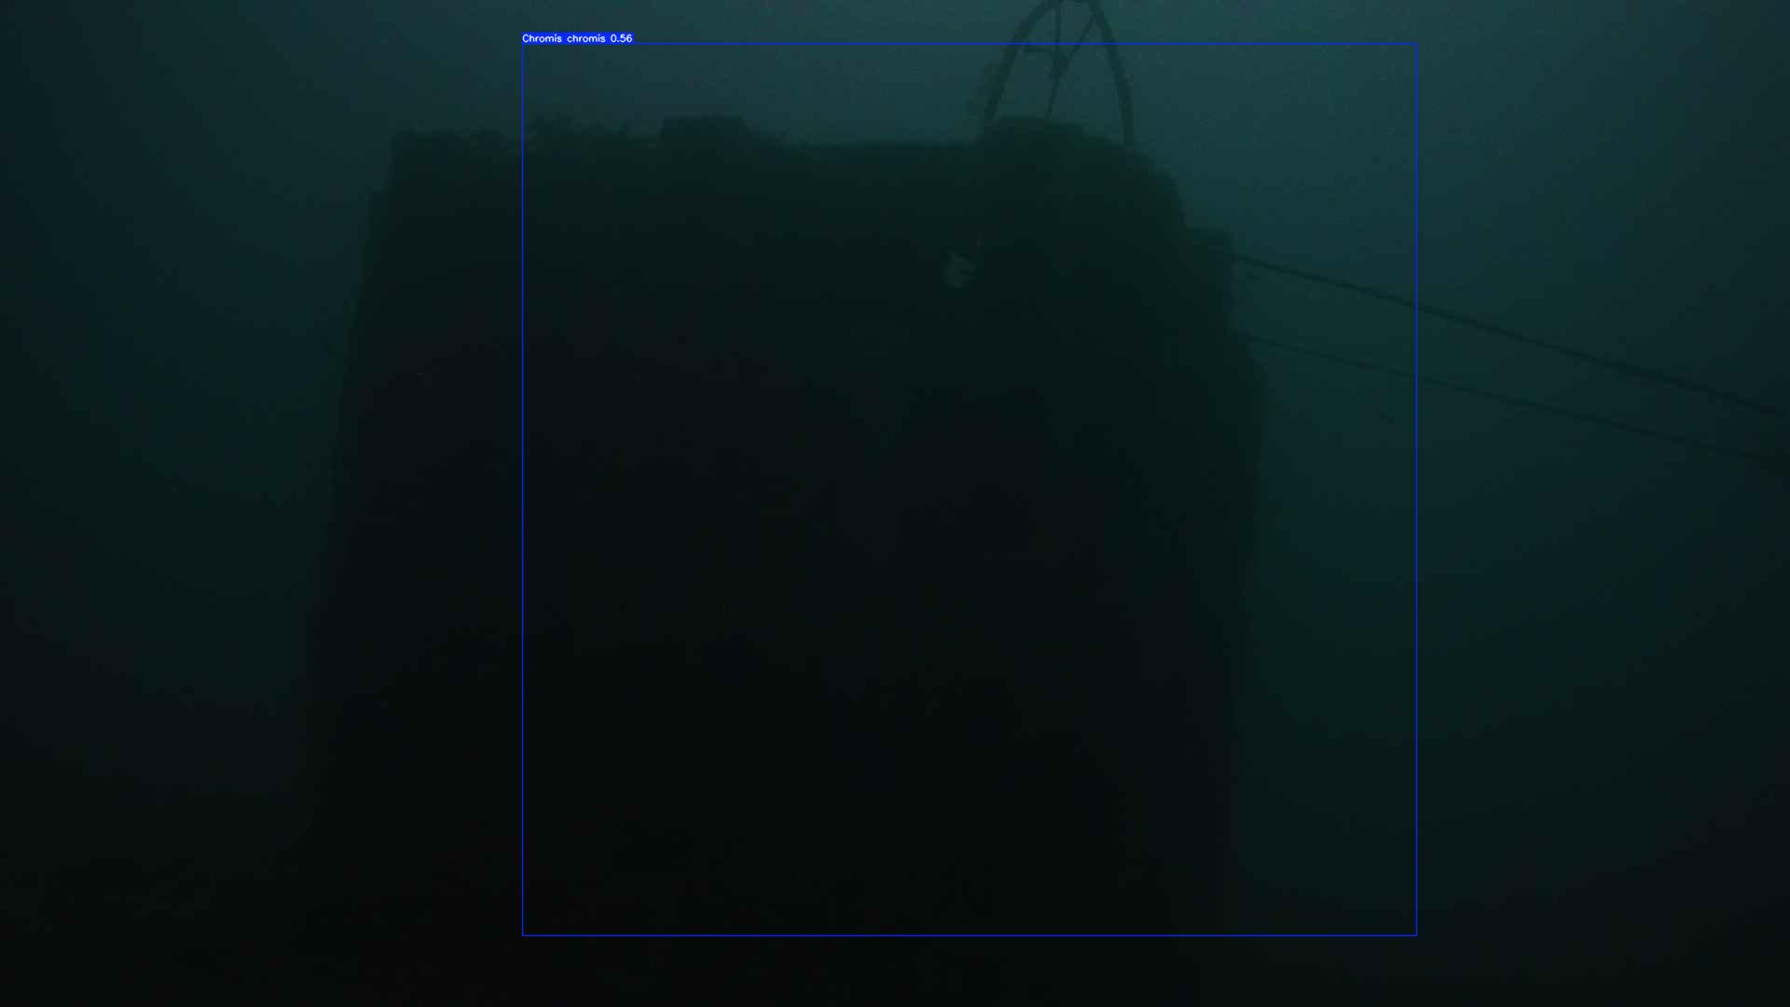This screenshot has height=1007, width=1790.
Task: Click the top edge of the blue bounding box
Action: coord(970,44)
